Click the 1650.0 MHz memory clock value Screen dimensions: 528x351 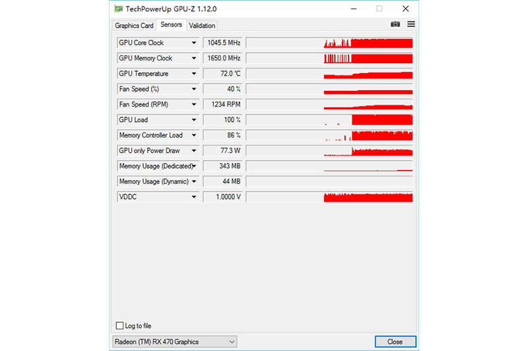coord(222,58)
